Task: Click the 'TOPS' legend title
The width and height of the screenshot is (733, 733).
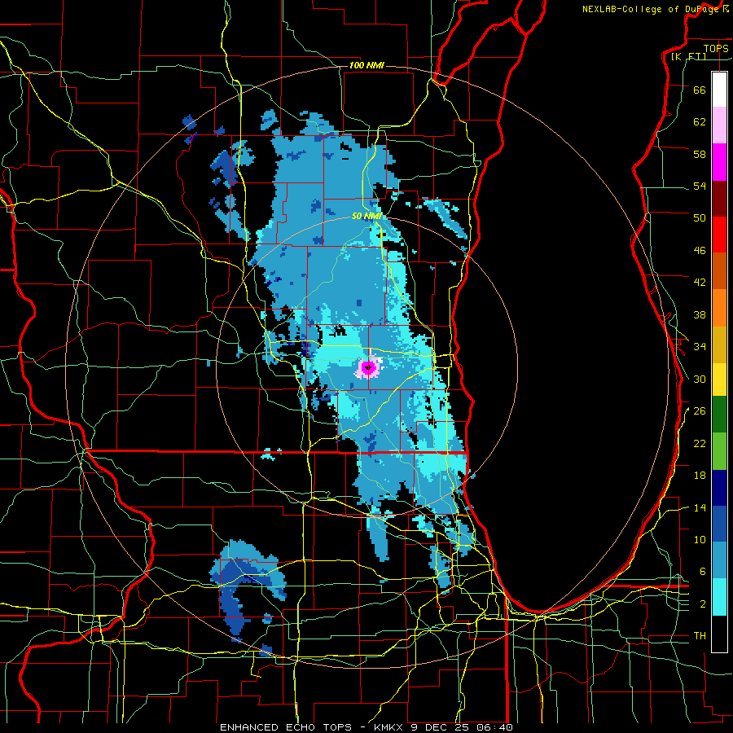Action: point(716,48)
